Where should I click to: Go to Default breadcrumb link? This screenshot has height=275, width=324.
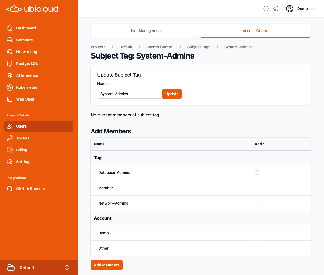click(126, 47)
